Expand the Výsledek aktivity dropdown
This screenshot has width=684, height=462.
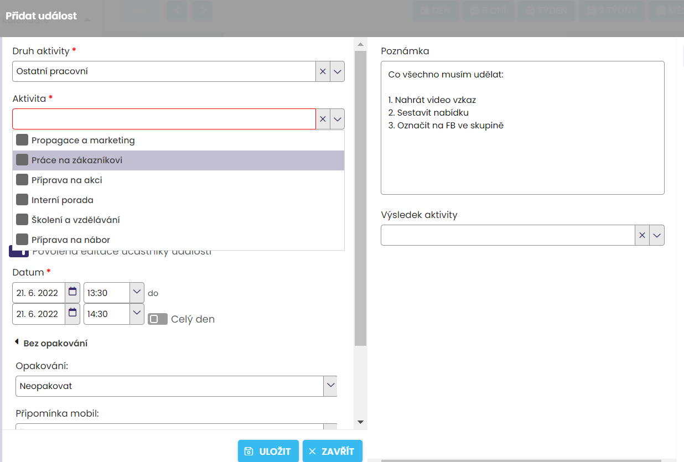[657, 235]
